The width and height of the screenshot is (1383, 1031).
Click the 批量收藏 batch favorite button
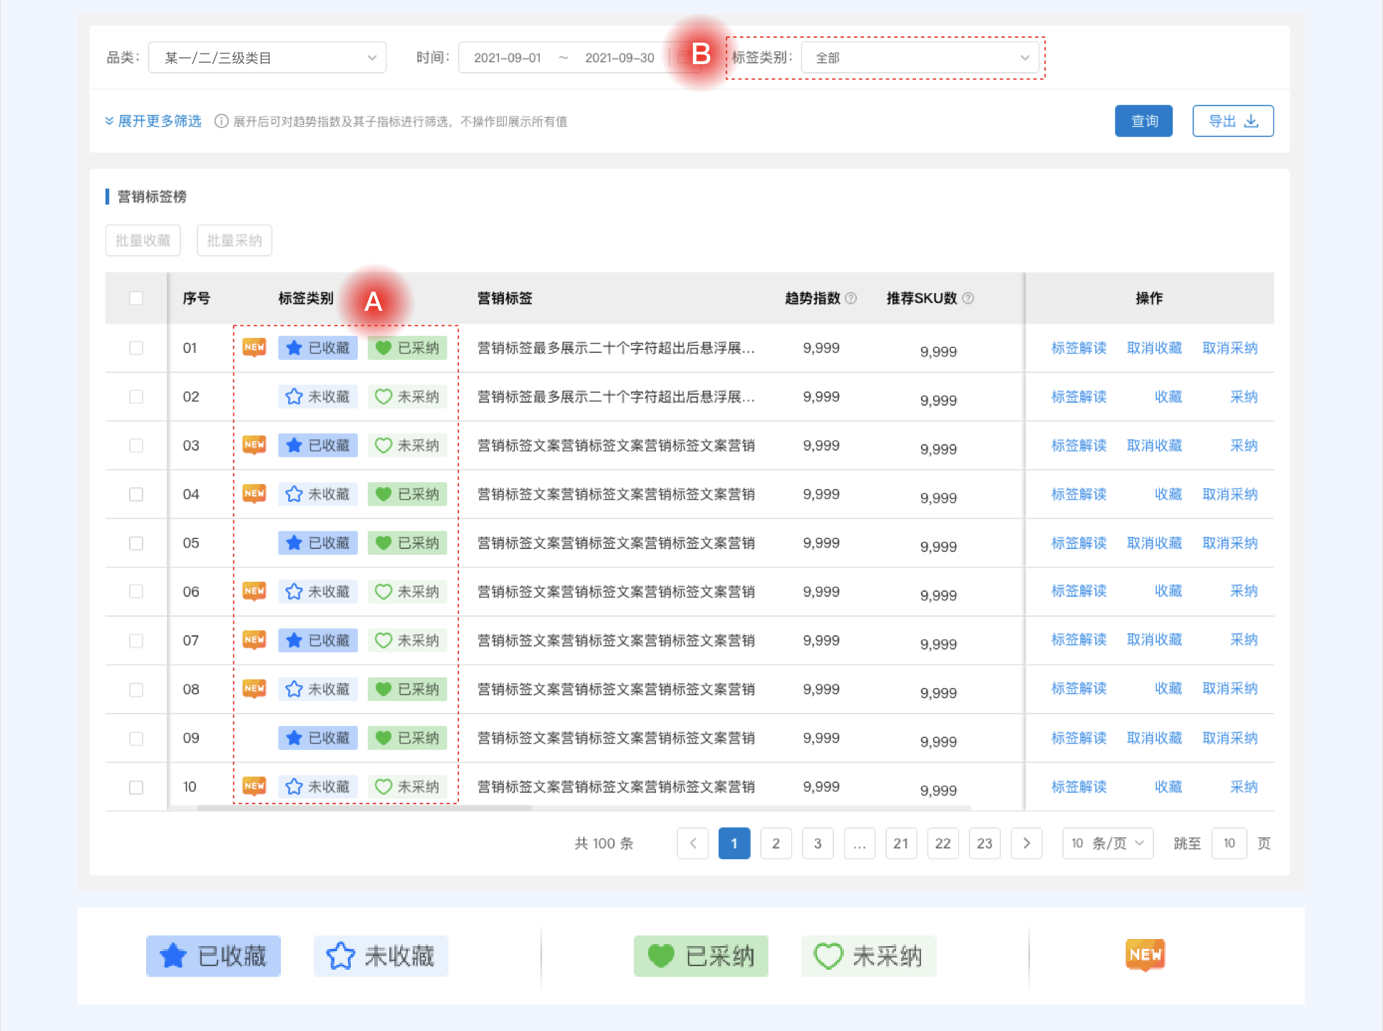coord(143,240)
